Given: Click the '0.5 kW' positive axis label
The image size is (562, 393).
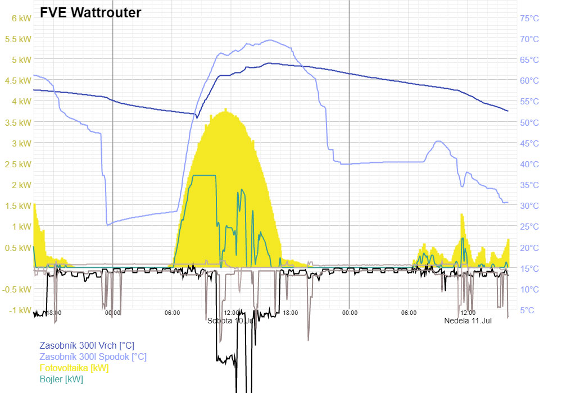Looking at the screenshot, I should [18, 248].
